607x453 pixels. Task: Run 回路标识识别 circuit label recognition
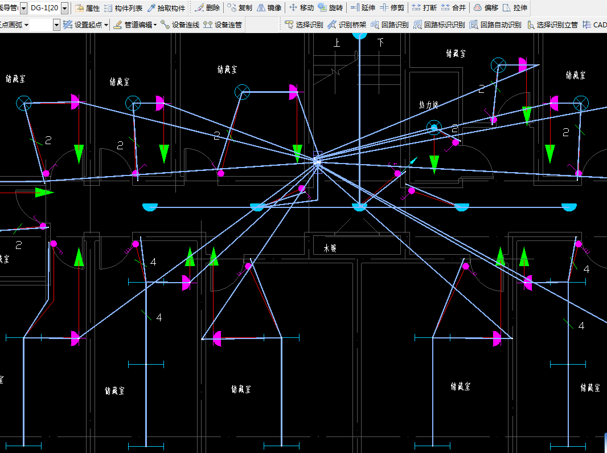(439, 25)
